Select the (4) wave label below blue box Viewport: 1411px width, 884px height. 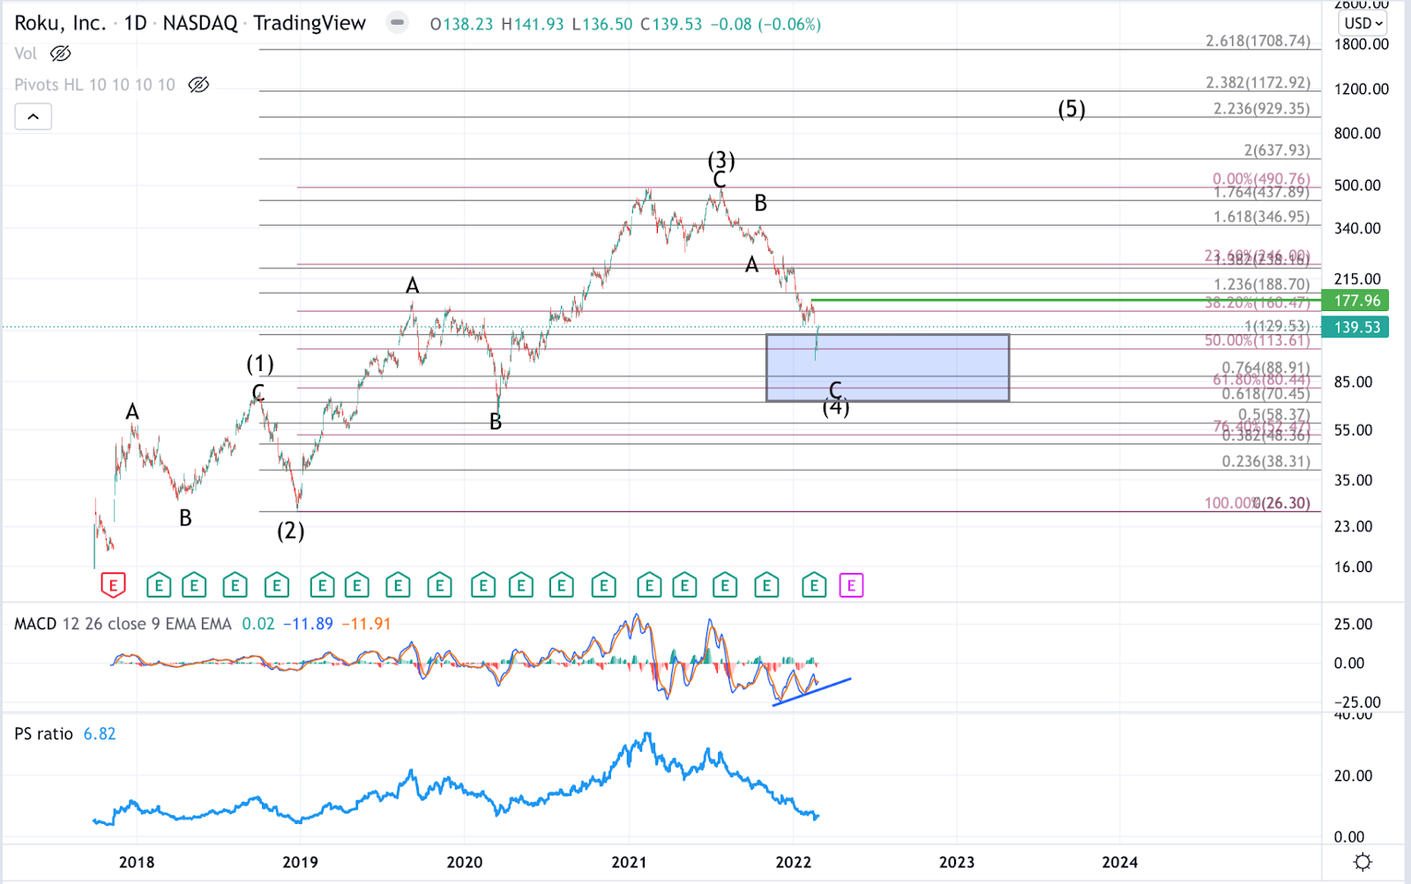[x=836, y=407]
